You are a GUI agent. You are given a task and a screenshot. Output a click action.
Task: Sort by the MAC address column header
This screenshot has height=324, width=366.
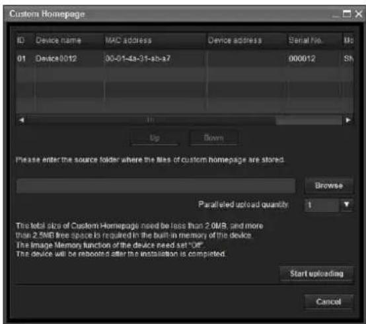(155, 40)
